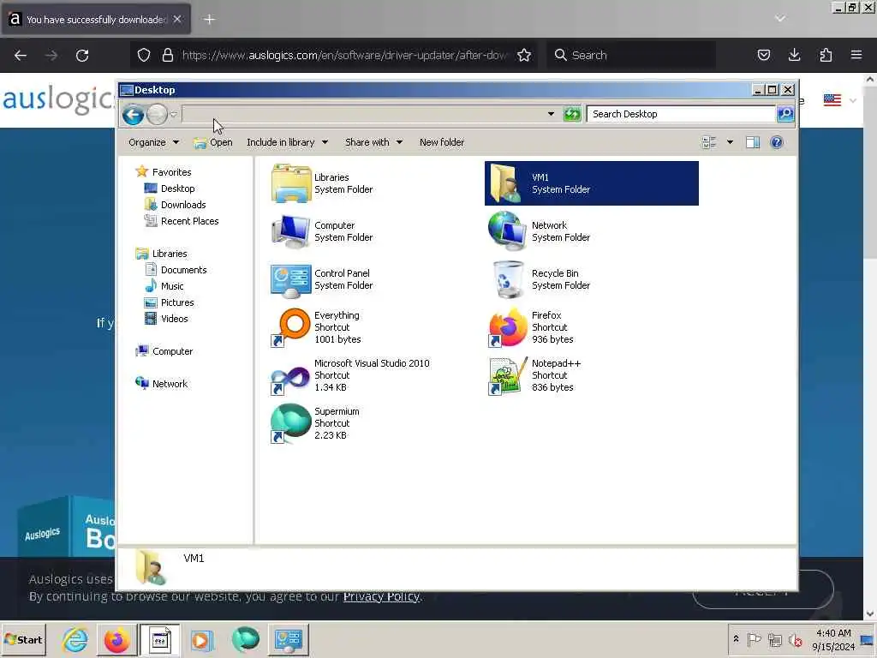The width and height of the screenshot is (877, 658).
Task: Select the Recycle Bin icon
Action: pos(507,279)
